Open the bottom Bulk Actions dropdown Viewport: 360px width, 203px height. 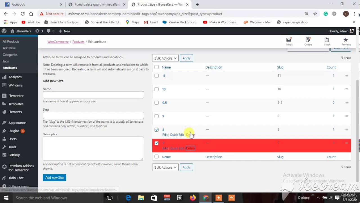click(x=165, y=167)
